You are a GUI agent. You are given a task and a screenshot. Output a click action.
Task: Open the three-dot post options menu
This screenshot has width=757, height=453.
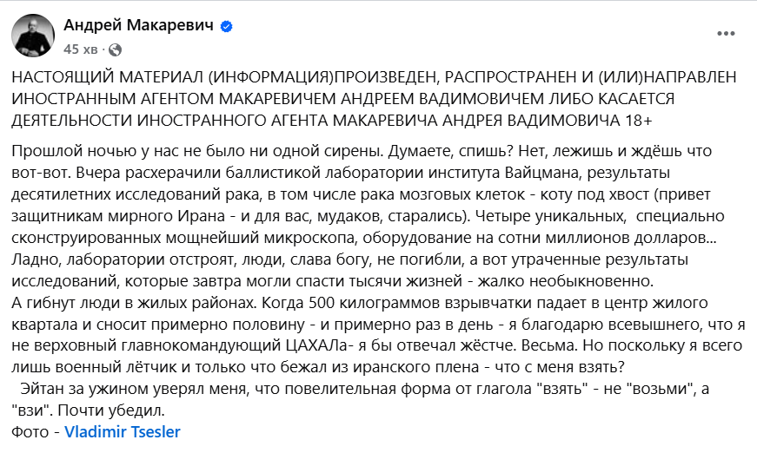pos(725,33)
